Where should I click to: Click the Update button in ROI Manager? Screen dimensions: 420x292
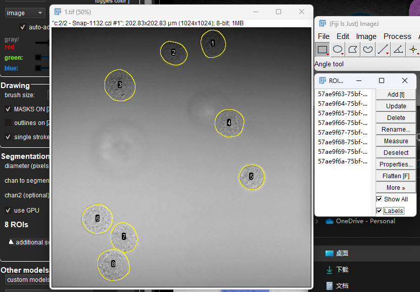(x=396, y=106)
